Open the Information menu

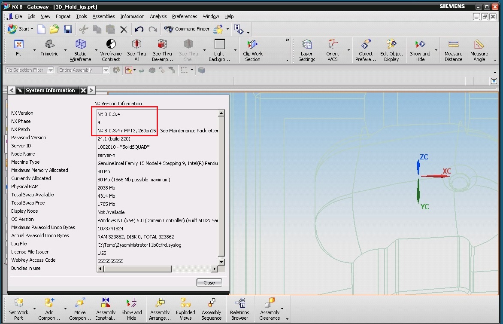132,16
